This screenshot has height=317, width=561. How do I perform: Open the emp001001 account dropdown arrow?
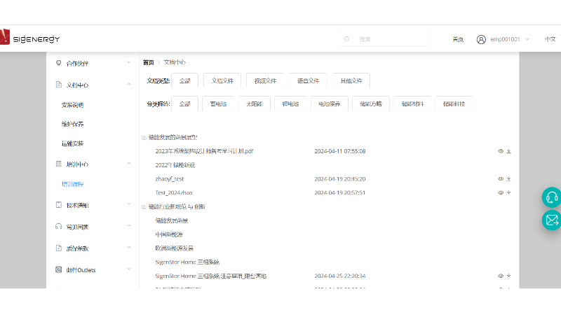pos(527,39)
